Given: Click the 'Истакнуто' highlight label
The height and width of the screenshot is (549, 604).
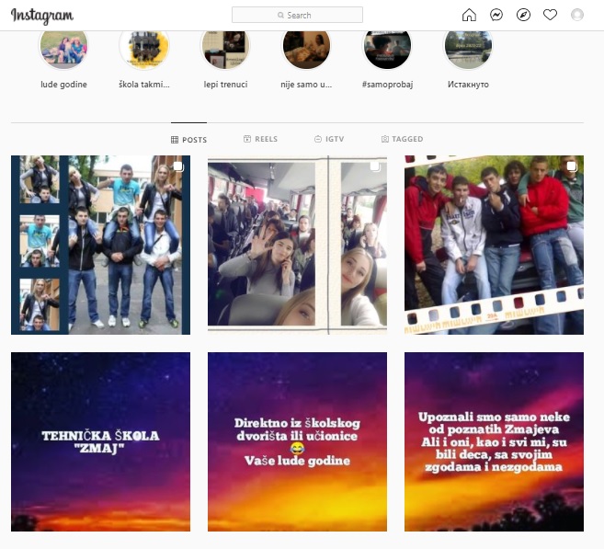Looking at the screenshot, I should coord(468,85).
